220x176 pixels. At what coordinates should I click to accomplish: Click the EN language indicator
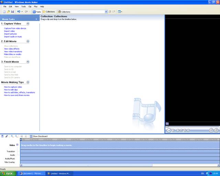(x=202, y=174)
